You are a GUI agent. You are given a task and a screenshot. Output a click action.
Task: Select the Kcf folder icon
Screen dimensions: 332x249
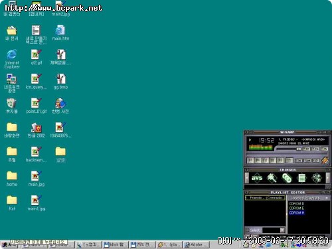(12, 203)
